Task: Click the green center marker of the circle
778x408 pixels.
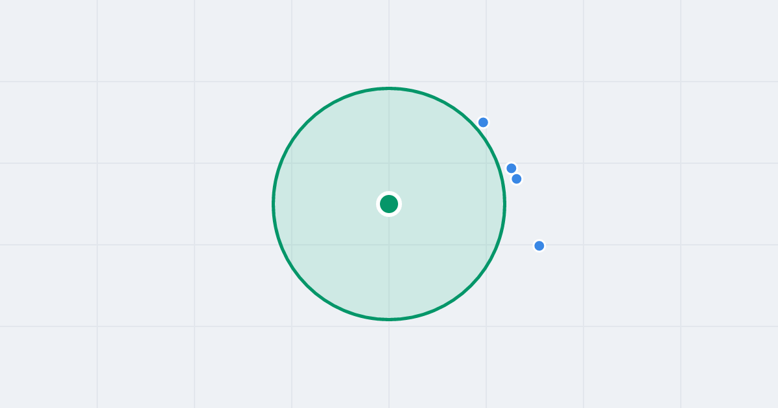Action: pos(389,204)
